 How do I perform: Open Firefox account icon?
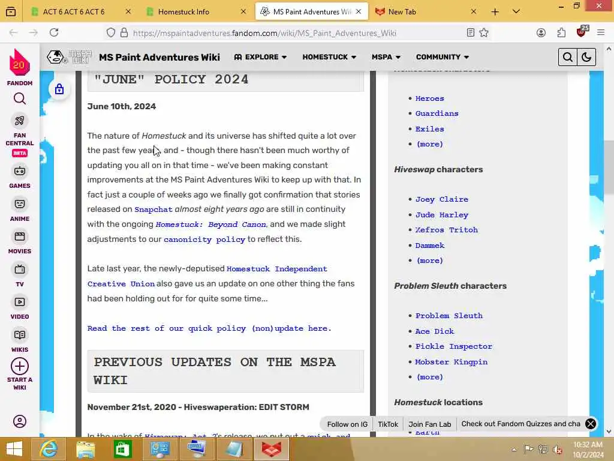[x=541, y=32]
